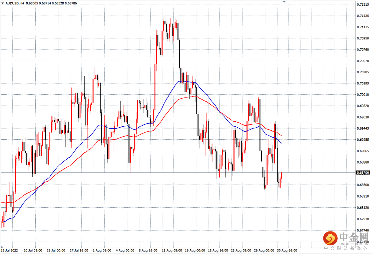
Task: Click the AUDUSD,H4 chart title dropdown arrow
Action: pyautogui.click(x=3, y=3)
